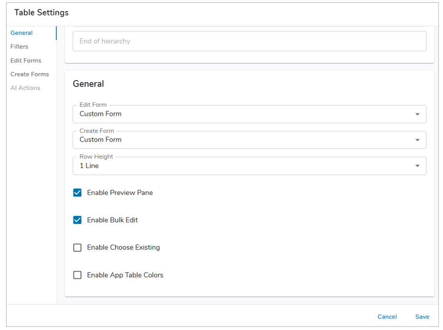
Task: Switch to the Filters section
Action: [x=20, y=47]
